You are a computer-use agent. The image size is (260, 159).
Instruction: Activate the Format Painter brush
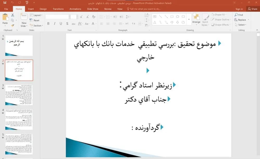12,25
